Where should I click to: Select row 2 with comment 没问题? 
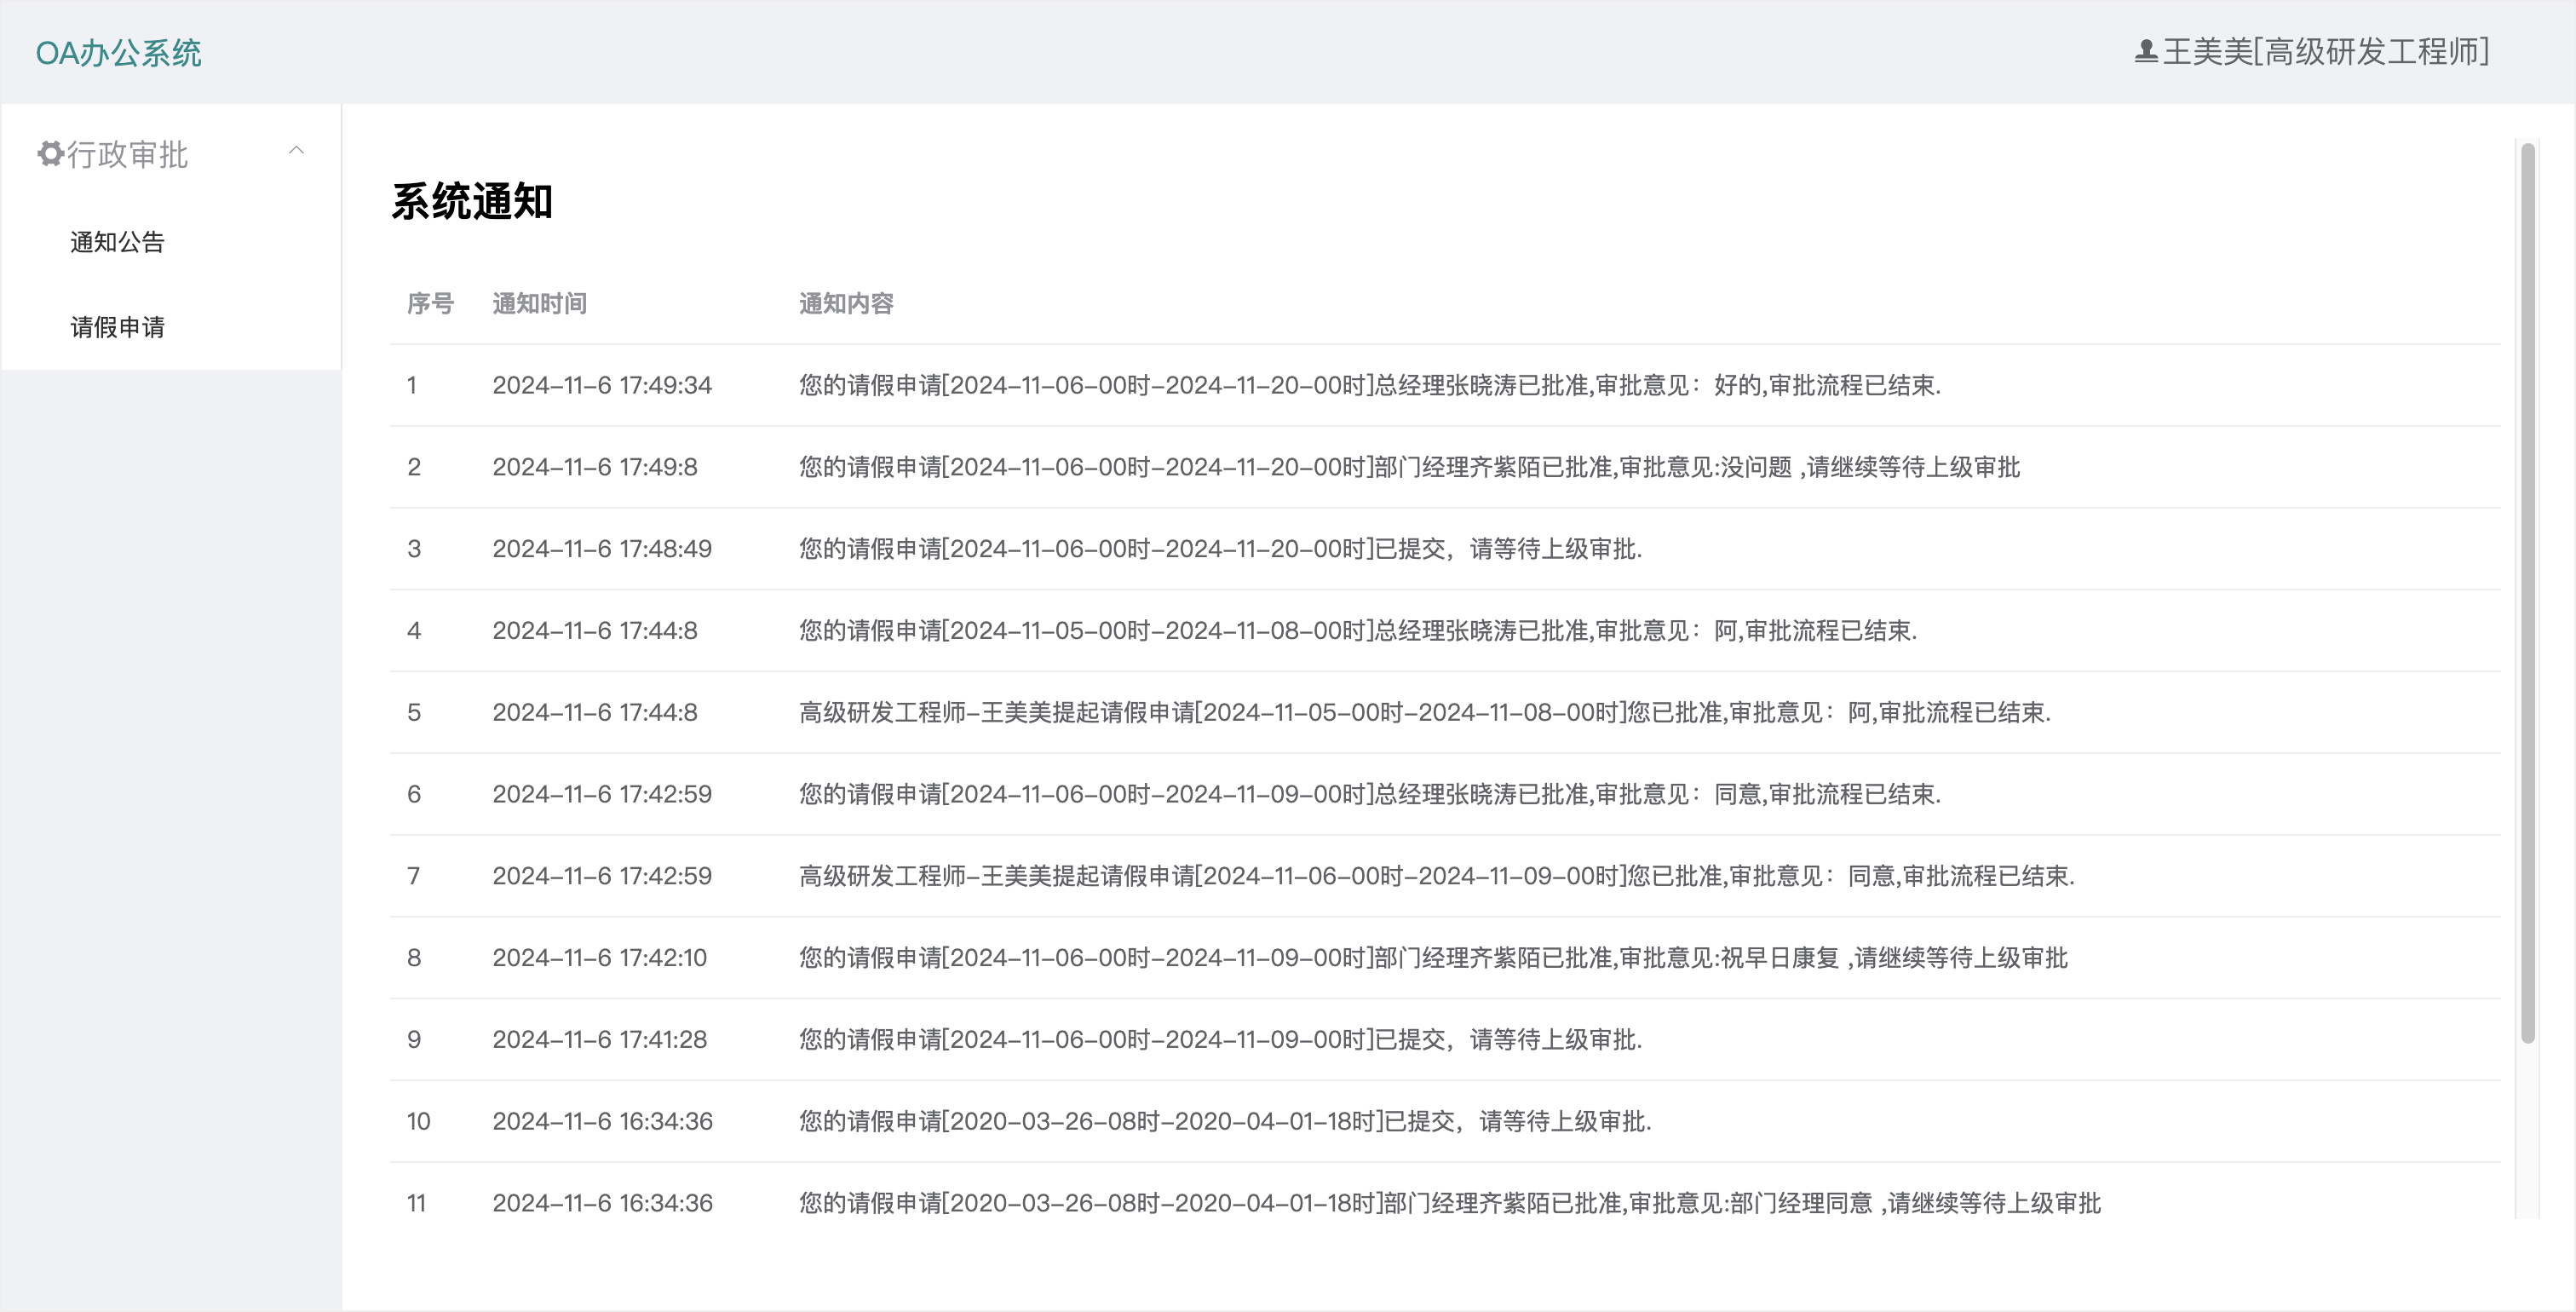pos(1408,467)
